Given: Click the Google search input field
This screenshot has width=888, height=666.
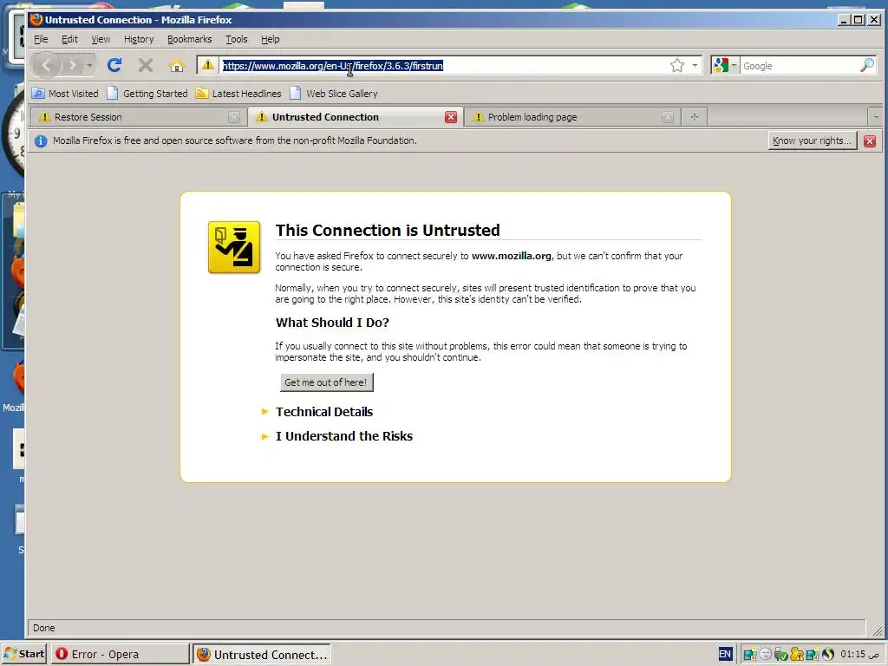Looking at the screenshot, I should [800, 66].
